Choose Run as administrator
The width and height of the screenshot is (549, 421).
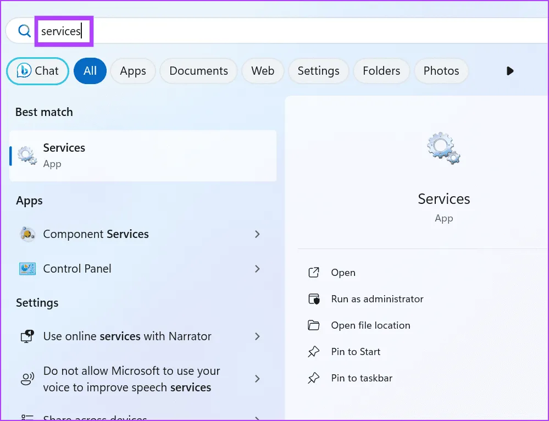(x=377, y=299)
